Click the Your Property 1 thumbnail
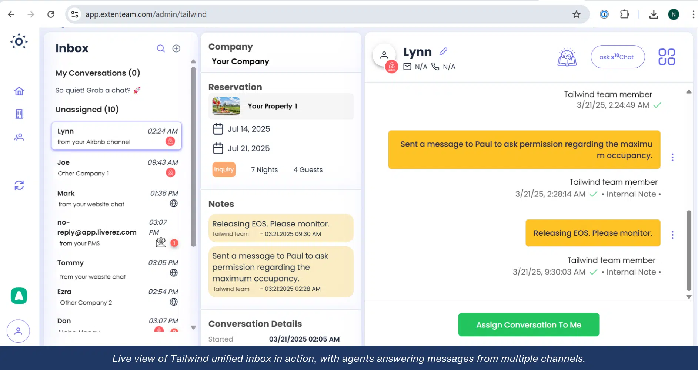The width and height of the screenshot is (698, 370). [x=226, y=106]
